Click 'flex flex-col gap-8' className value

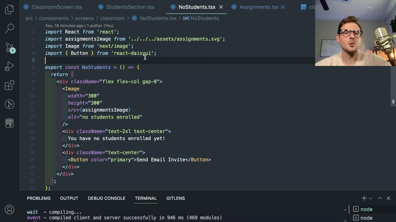point(129,81)
